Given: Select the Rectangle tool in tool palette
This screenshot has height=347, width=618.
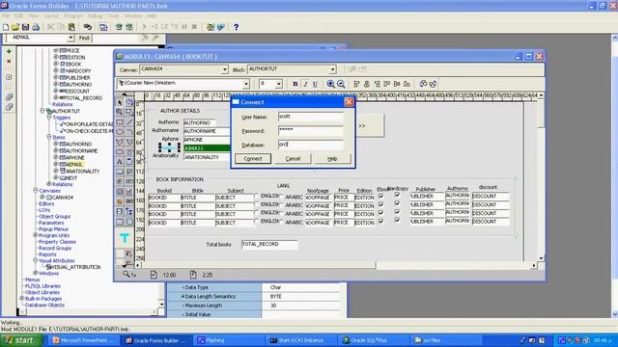Looking at the screenshot, I should coord(120,122).
